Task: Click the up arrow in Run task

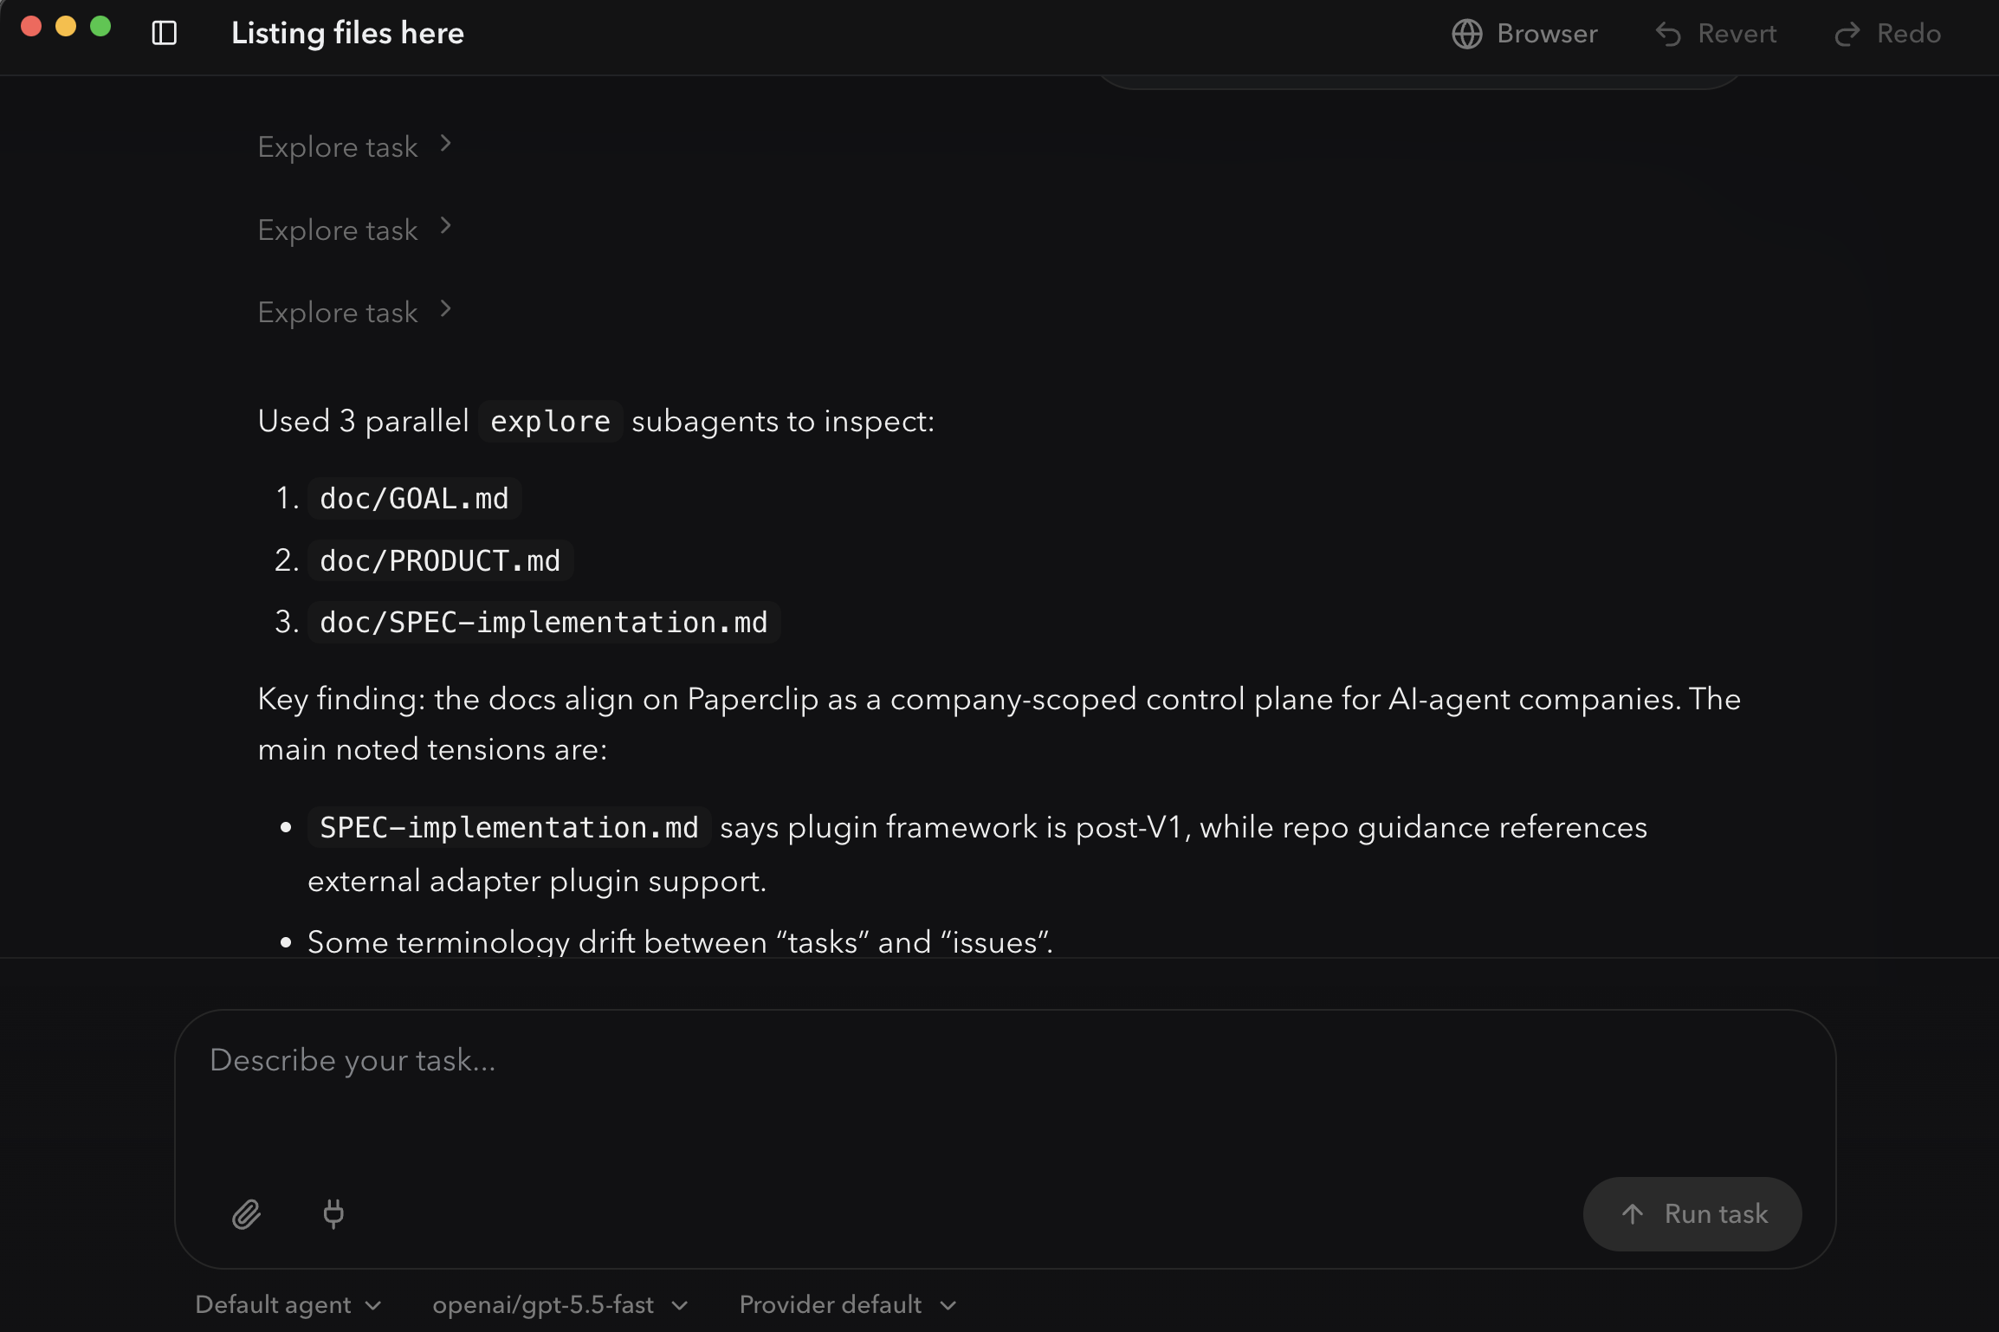Action: [x=1633, y=1214]
